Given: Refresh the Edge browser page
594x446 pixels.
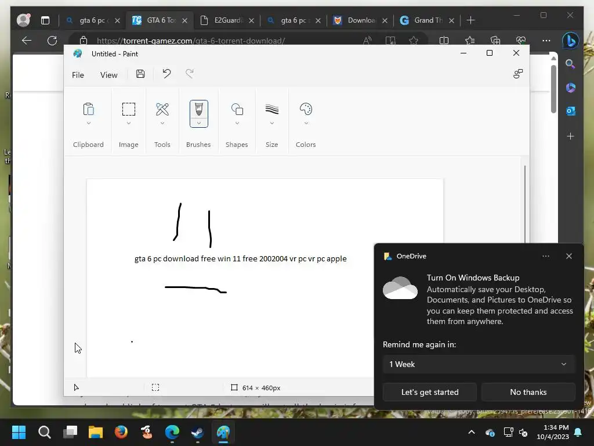Looking at the screenshot, I should tap(52, 41).
